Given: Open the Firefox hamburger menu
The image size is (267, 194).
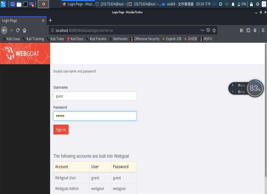Looking at the screenshot, I should 263,30.
